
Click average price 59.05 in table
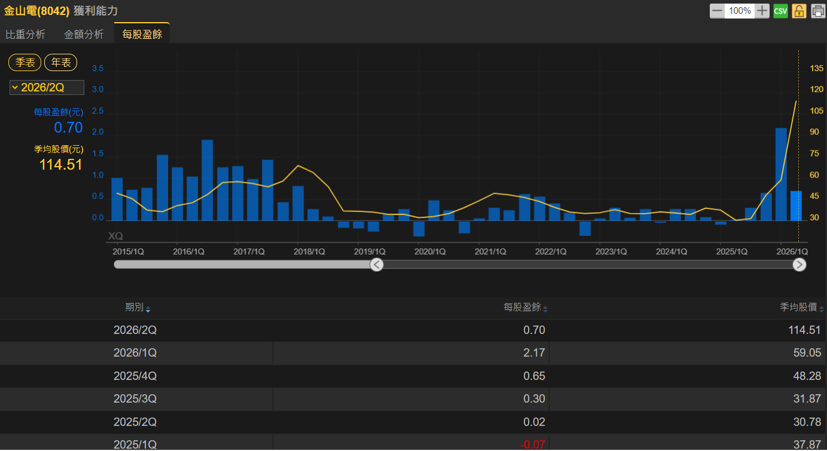click(807, 353)
